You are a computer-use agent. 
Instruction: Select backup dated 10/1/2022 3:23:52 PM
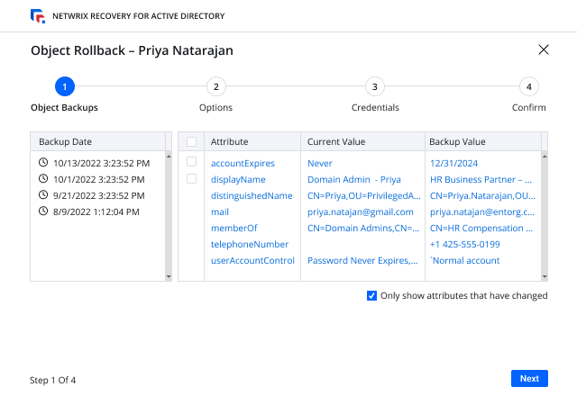point(98,179)
